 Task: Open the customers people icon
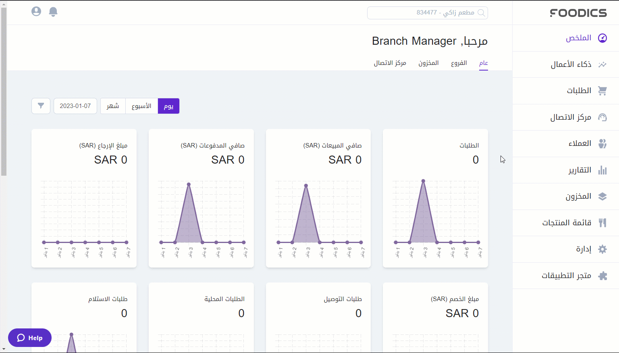coord(602,143)
